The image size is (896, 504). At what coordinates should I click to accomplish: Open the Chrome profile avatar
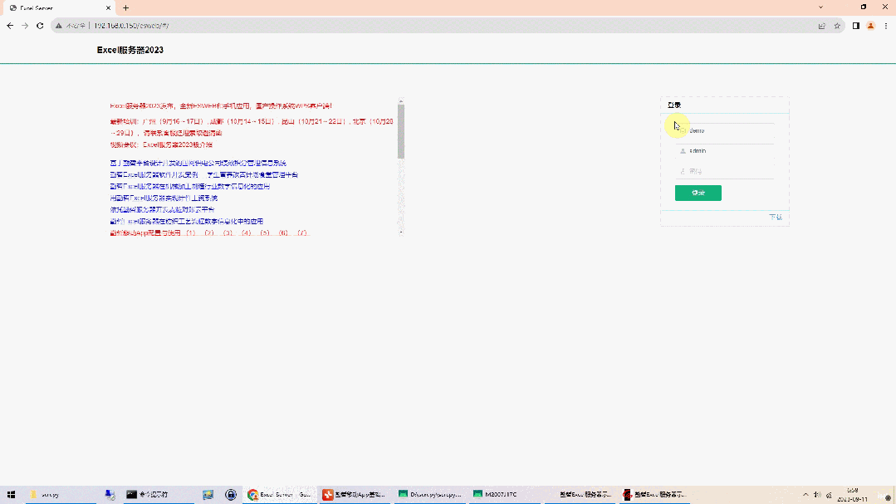[x=871, y=26]
